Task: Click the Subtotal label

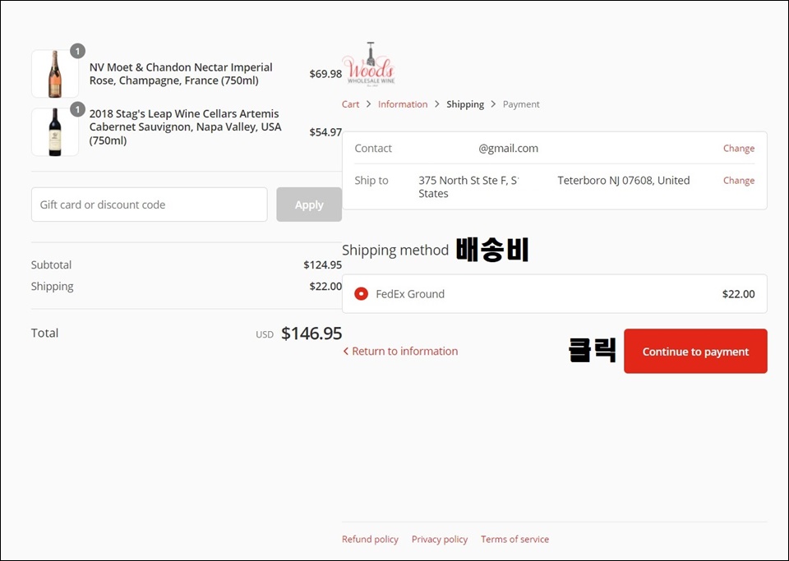Action: pos(51,265)
